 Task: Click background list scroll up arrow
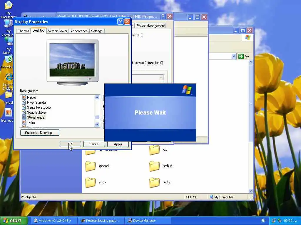(97, 98)
